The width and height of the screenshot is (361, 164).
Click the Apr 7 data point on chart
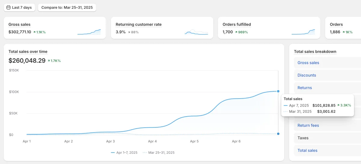pyautogui.click(x=278, y=91)
